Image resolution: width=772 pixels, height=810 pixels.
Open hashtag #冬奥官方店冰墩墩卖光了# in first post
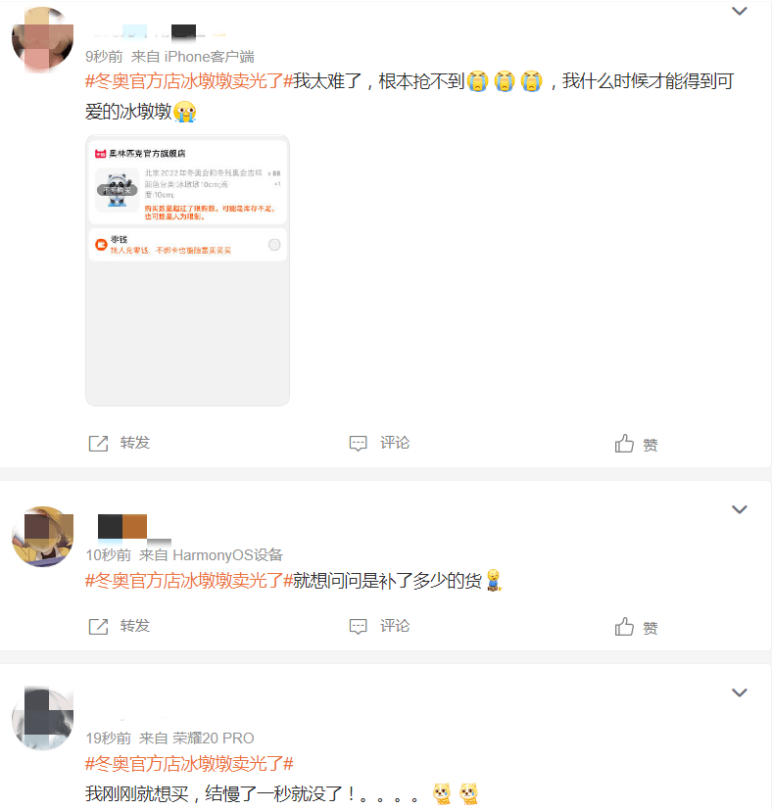(x=189, y=81)
